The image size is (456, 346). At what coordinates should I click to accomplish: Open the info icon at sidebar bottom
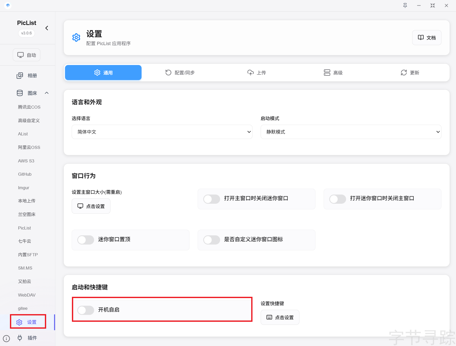6,338
